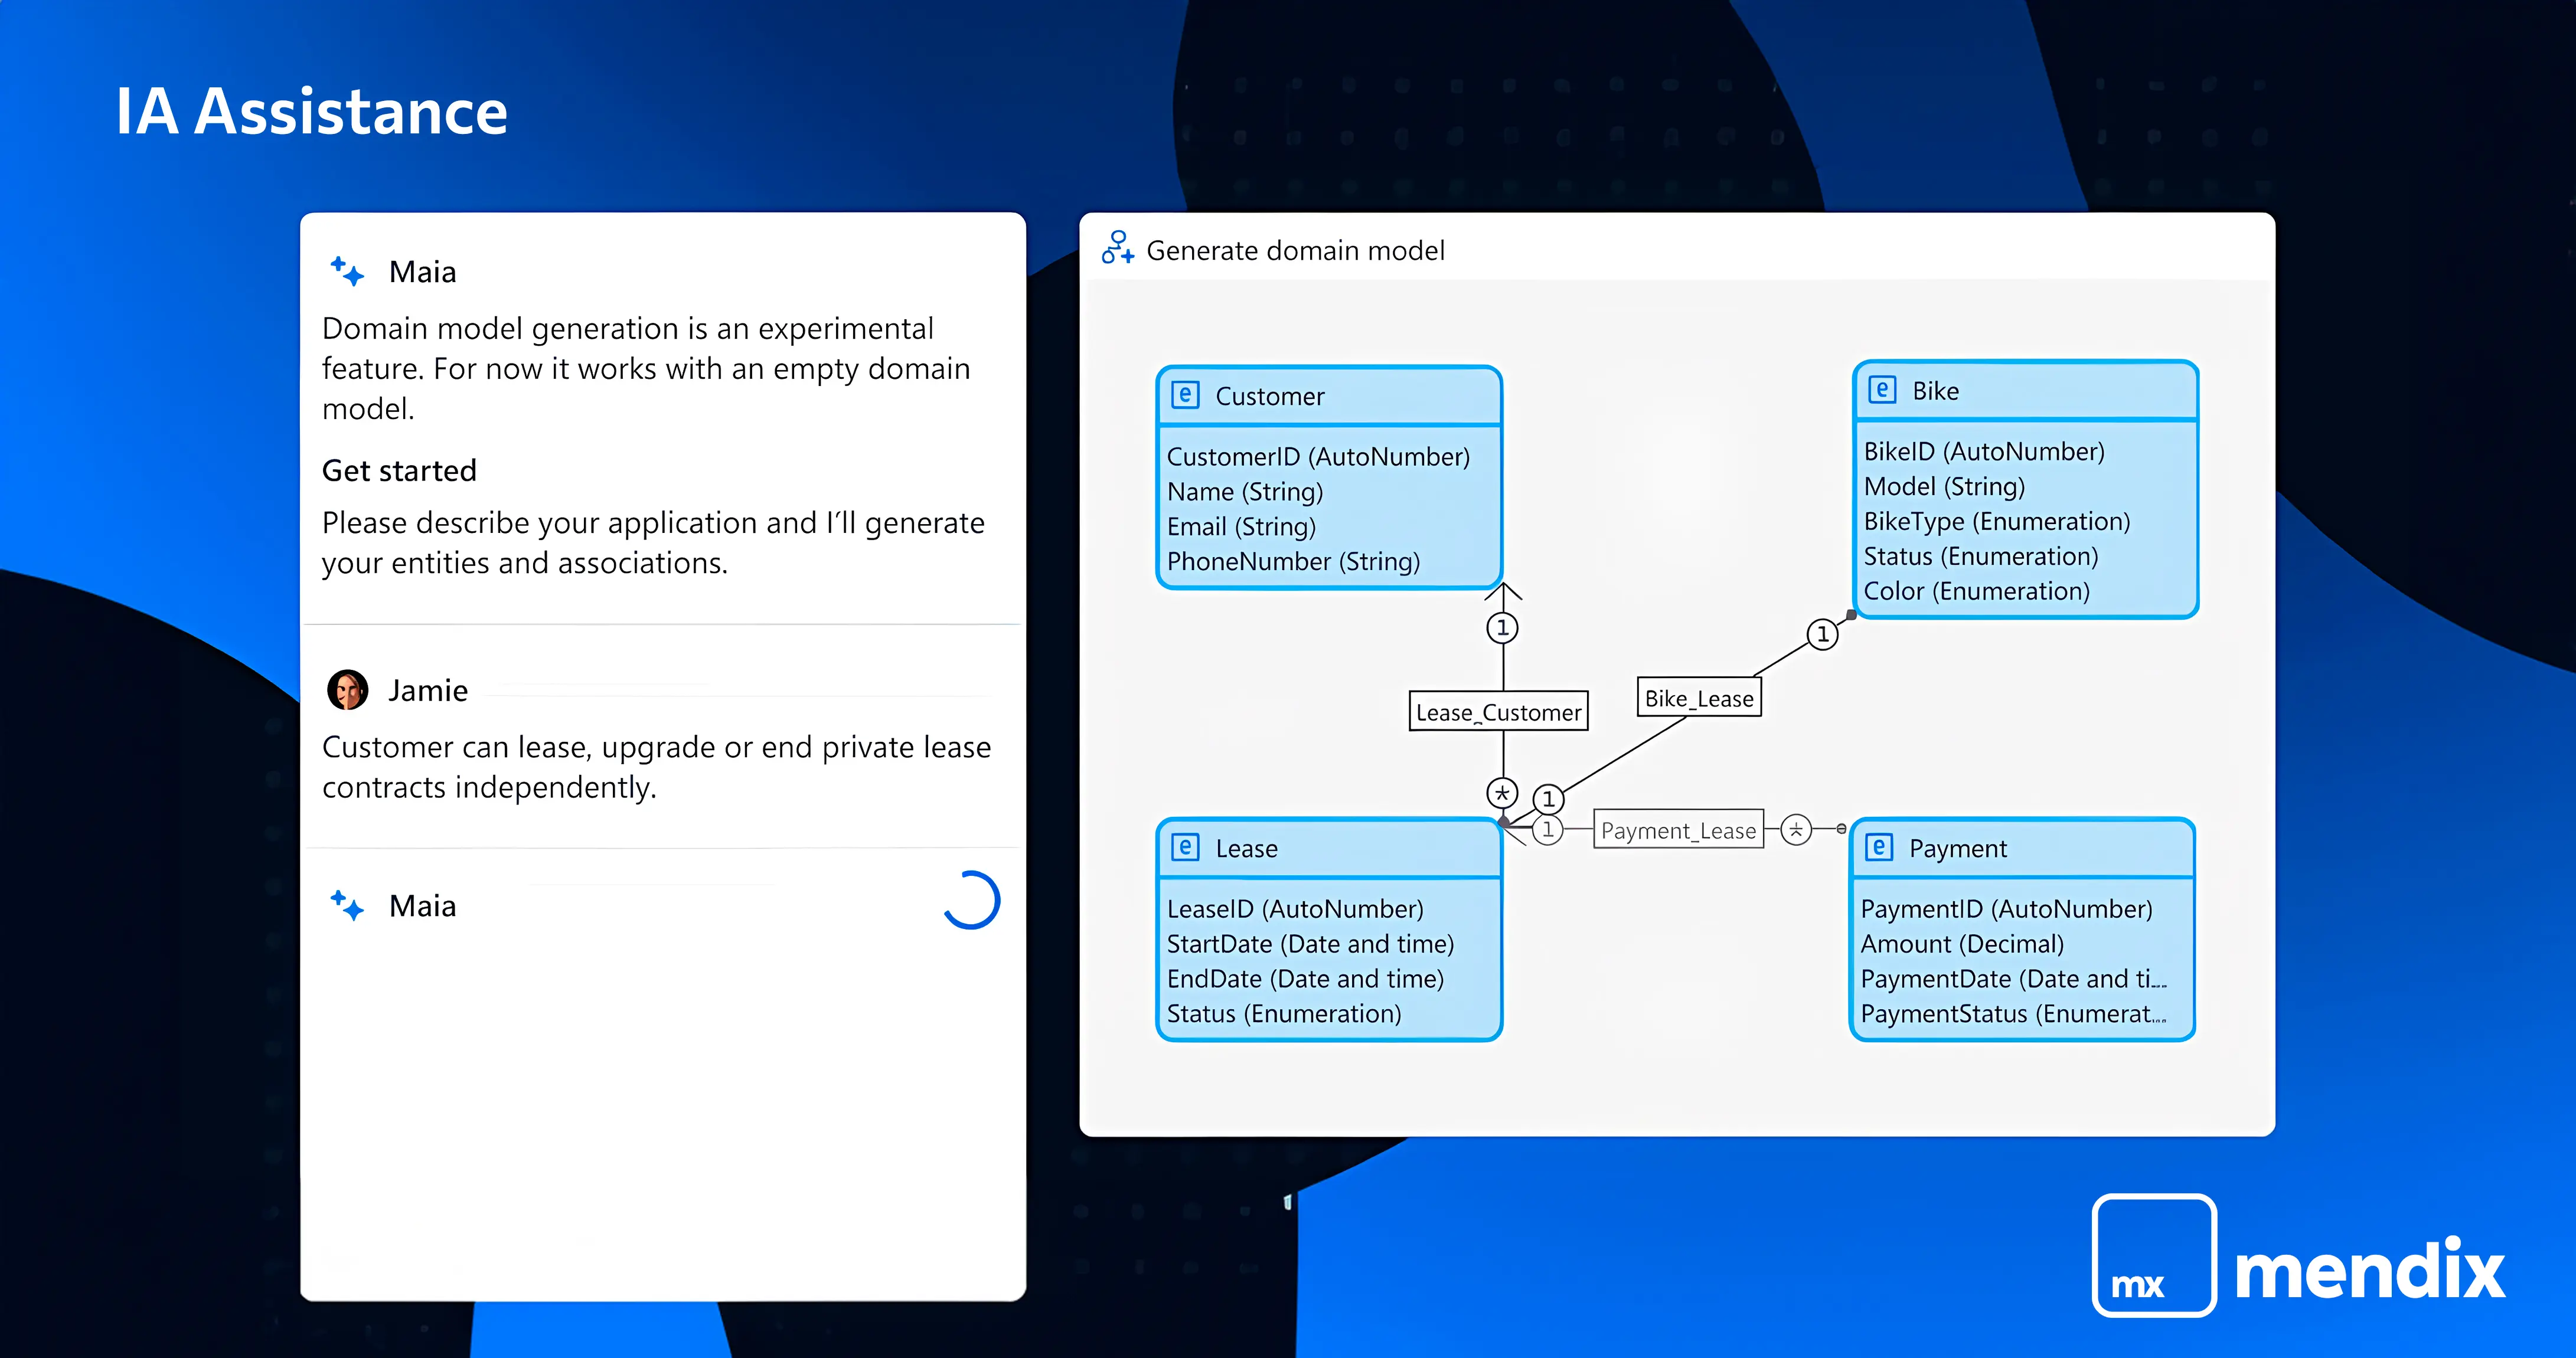This screenshot has width=2576, height=1358.
Task: Click the 1 multiplicity marker below Customer
Action: 1502,627
